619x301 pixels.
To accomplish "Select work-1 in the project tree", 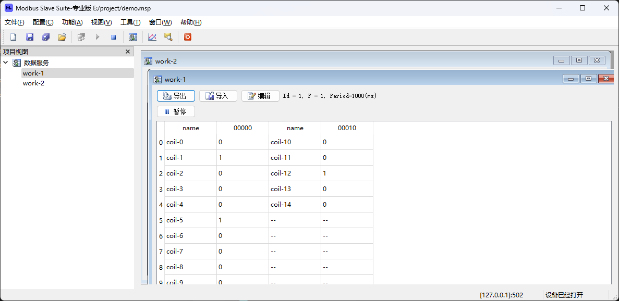I will pyautogui.click(x=33, y=73).
